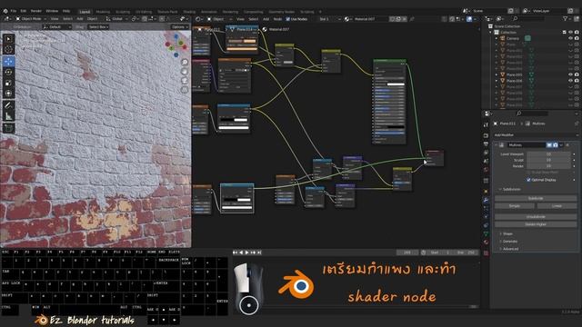Open the Select Box drag dropdown
Screen dimensions: 582x327
click(98, 27)
